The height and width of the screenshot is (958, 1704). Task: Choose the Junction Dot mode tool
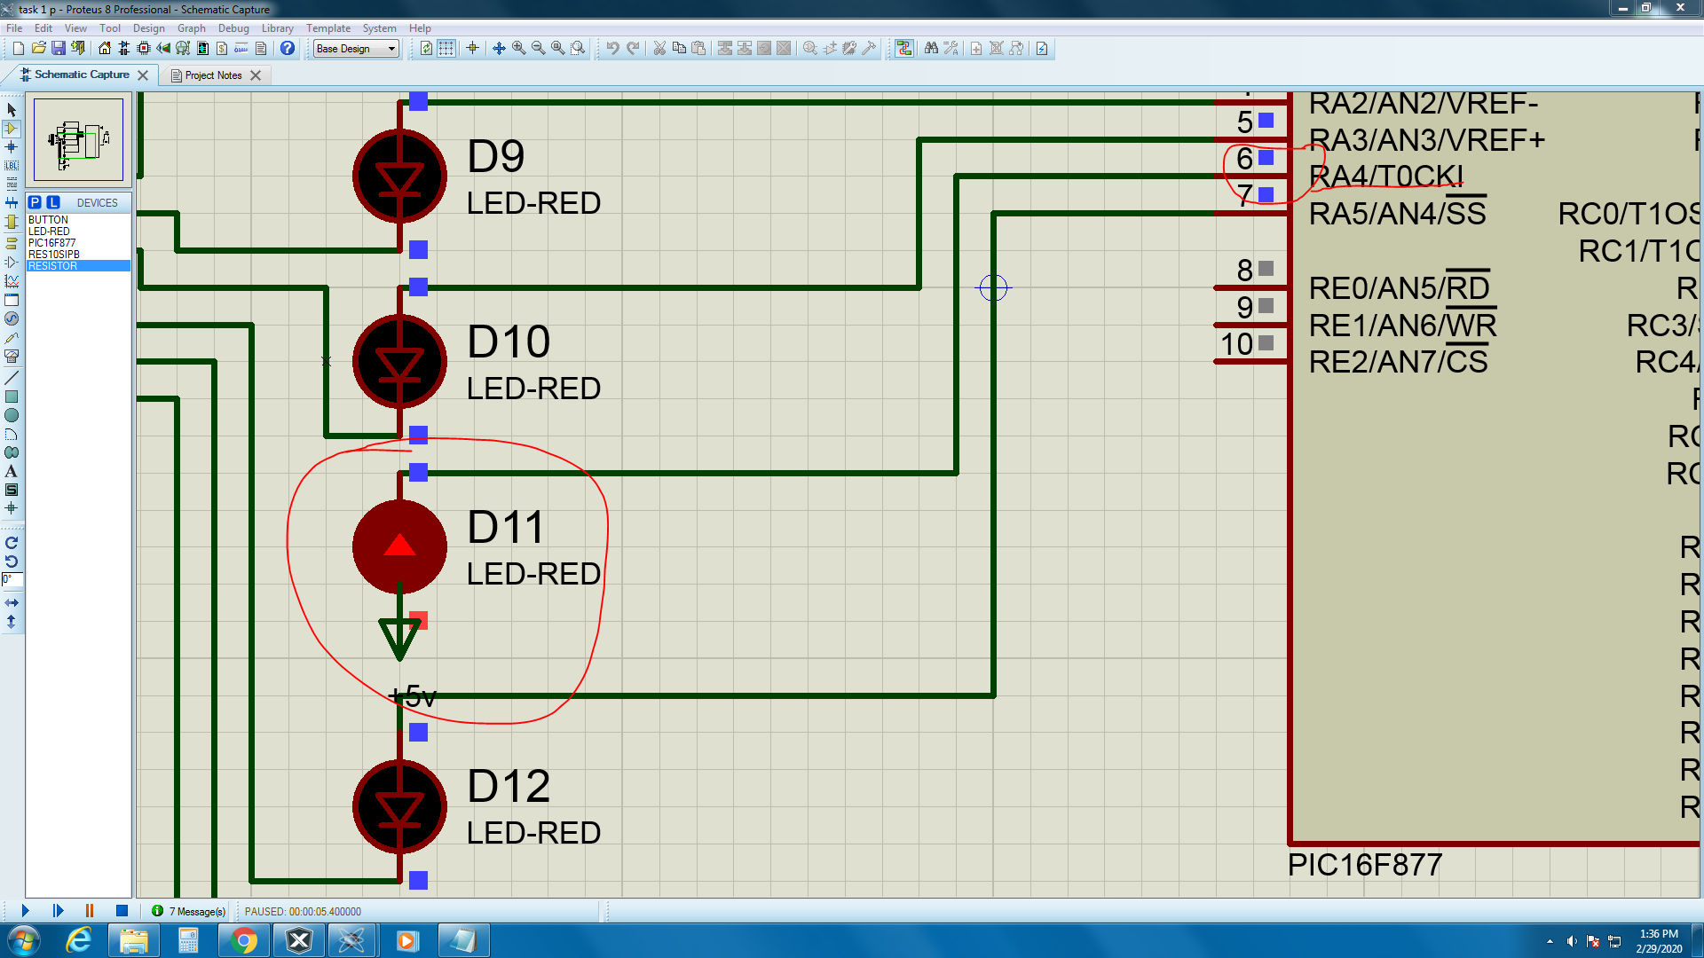(x=12, y=147)
